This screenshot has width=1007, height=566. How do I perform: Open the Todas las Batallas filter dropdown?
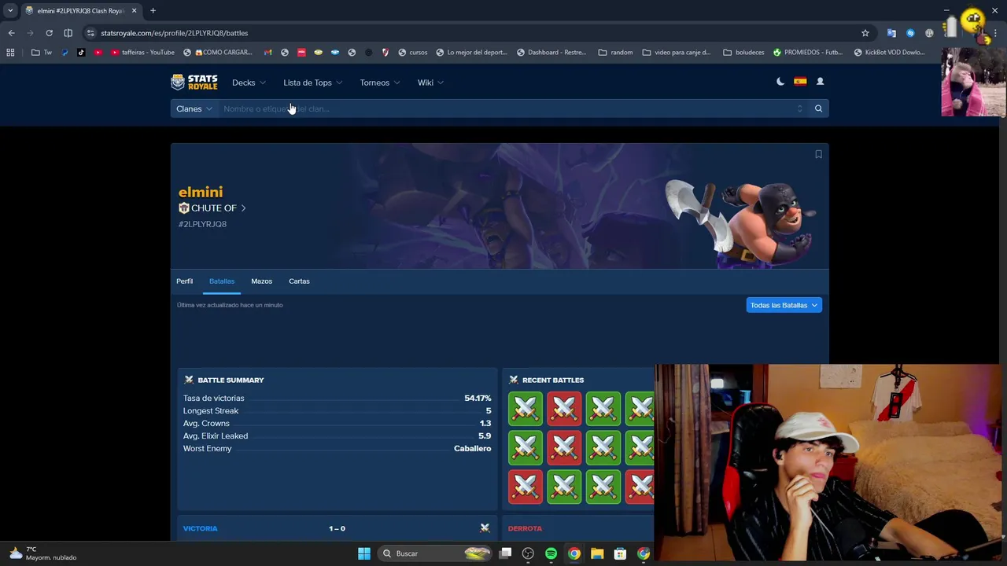[x=784, y=305]
